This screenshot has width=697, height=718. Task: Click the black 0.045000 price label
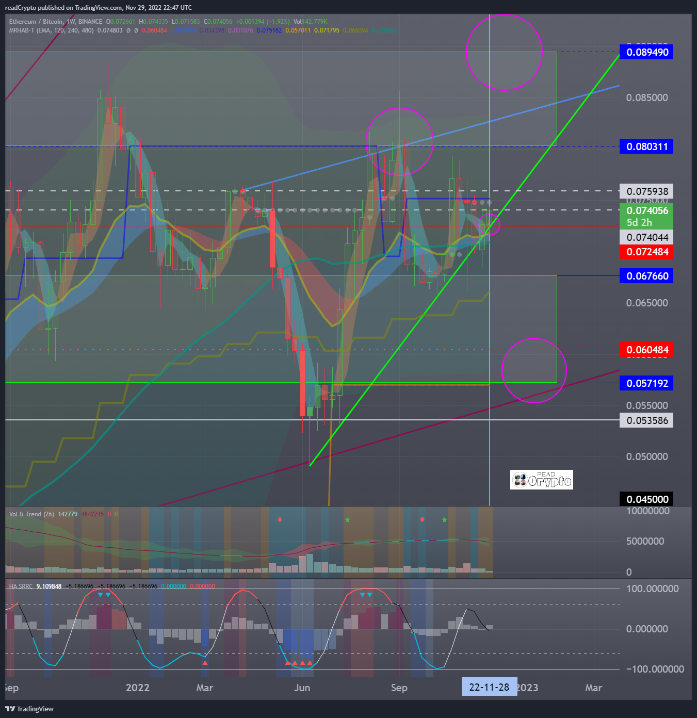(x=646, y=499)
